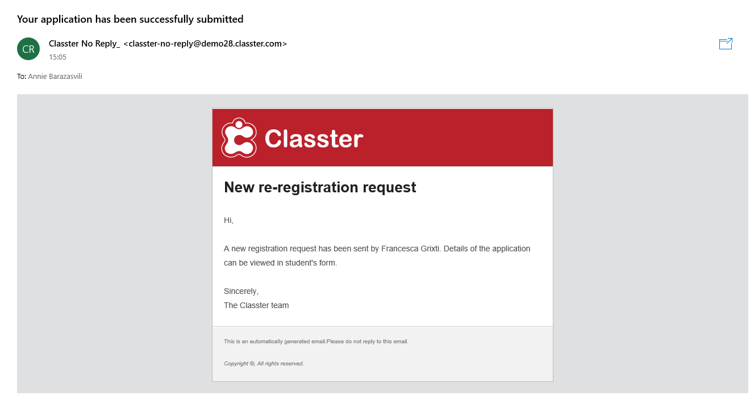754x400 pixels.
Task: Click the Classter flower logo icon
Action: (x=239, y=138)
